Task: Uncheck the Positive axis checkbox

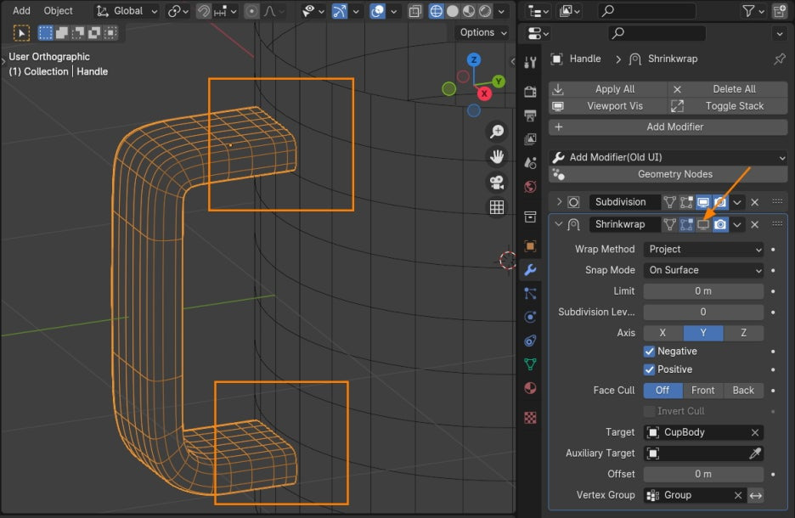Action: 650,369
